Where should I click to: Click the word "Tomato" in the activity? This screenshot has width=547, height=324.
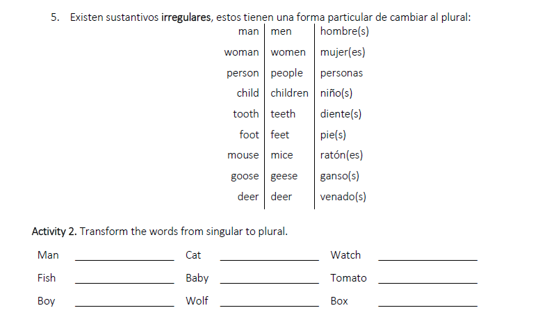point(348,278)
